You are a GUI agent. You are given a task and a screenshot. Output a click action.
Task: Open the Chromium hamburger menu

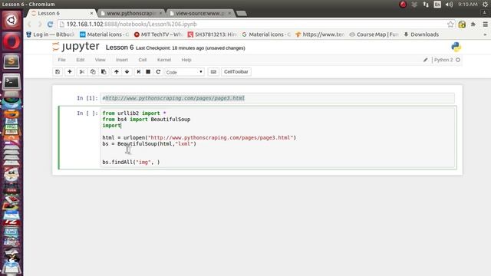coord(485,24)
